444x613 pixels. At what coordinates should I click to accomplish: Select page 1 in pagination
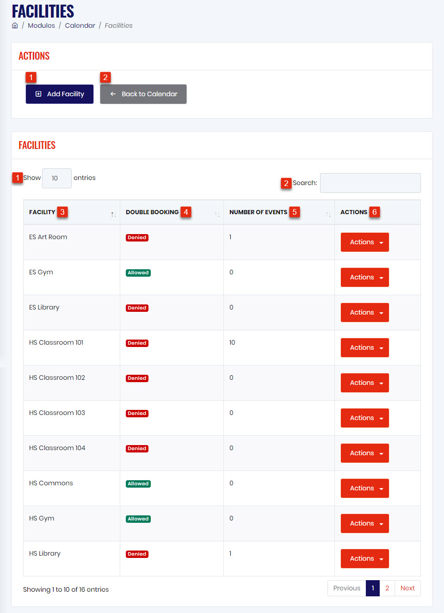click(373, 588)
